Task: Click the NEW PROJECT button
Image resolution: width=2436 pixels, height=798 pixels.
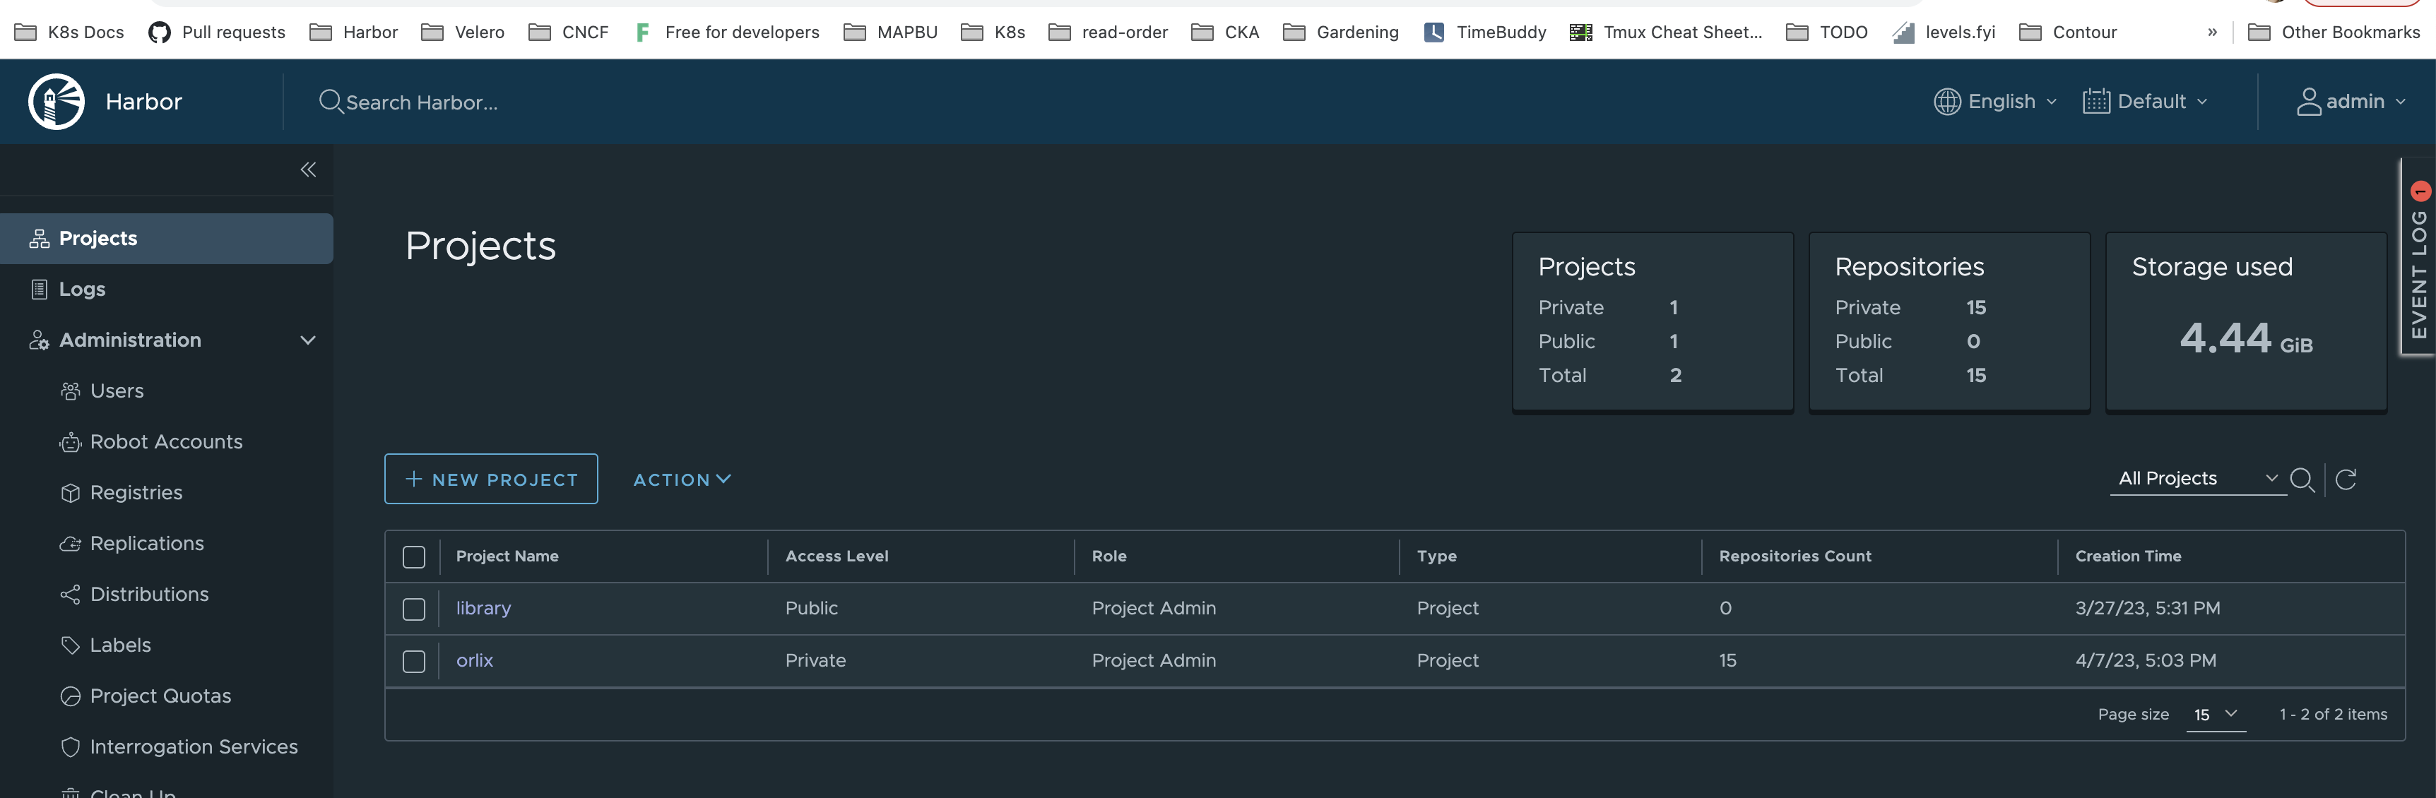Action: tap(490, 480)
